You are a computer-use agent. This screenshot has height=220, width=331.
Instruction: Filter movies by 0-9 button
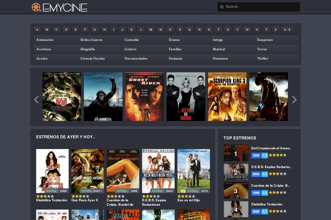click(287, 30)
